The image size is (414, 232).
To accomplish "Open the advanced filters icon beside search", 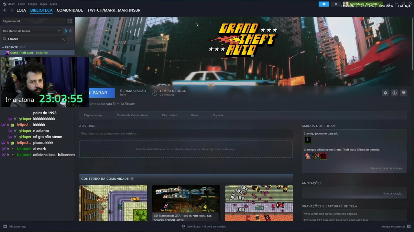I will point(70,39).
